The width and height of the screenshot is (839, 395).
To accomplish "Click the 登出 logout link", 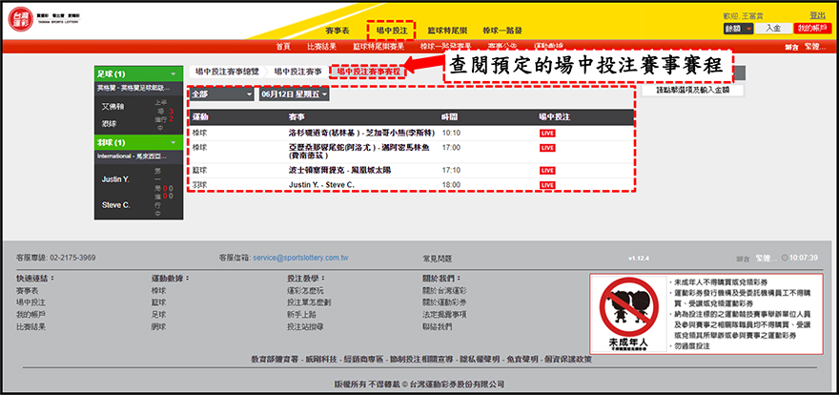I will tap(817, 15).
